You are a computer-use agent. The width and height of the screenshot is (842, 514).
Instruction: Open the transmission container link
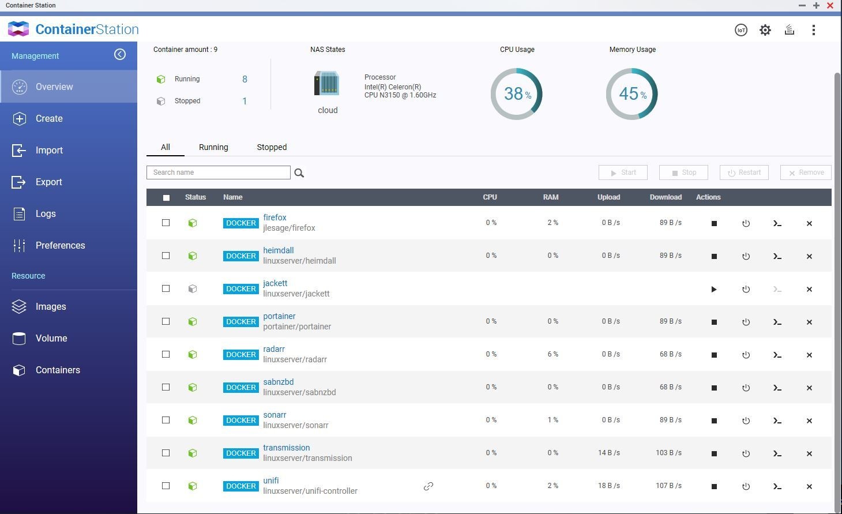tap(286, 448)
